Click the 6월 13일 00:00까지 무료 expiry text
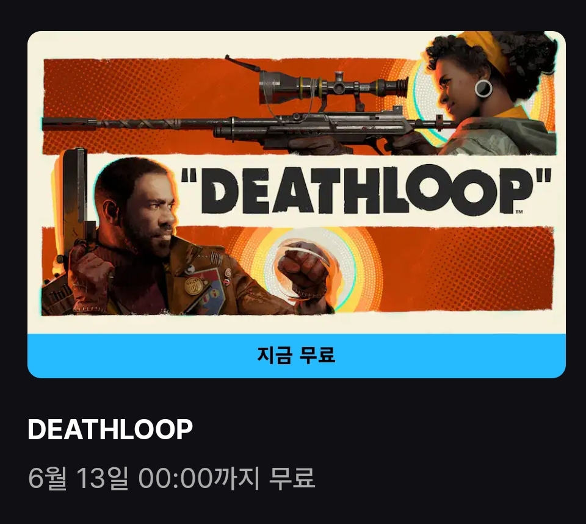586x524 pixels. pyautogui.click(x=172, y=478)
